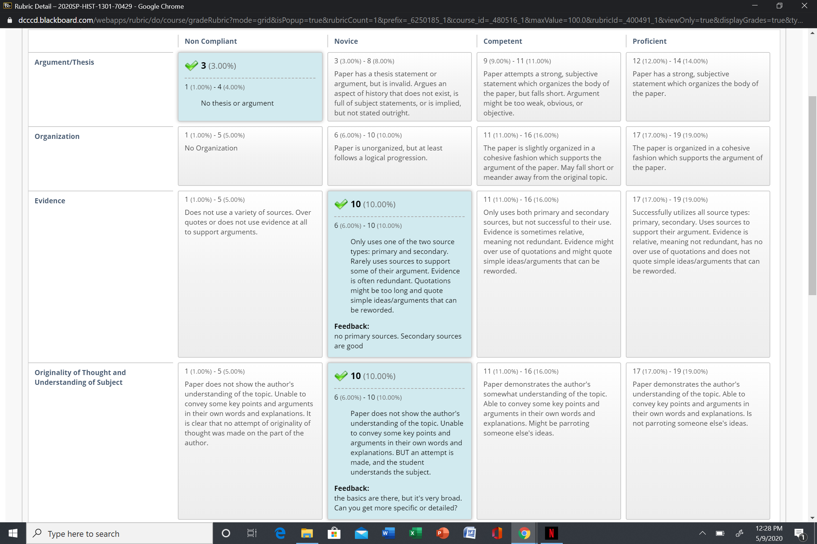Click the dcccd.blackboard.com address bar URL
This screenshot has width=817, height=544.
pyautogui.click(x=411, y=20)
